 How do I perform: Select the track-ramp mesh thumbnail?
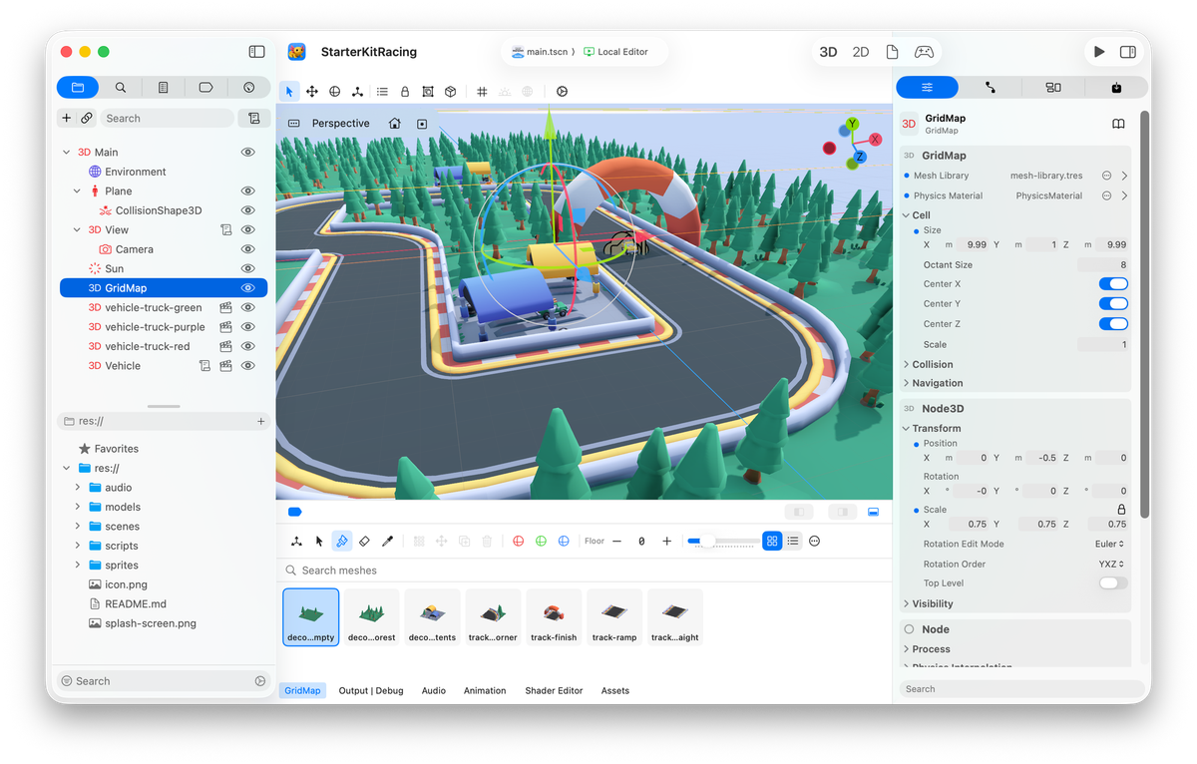tap(614, 616)
